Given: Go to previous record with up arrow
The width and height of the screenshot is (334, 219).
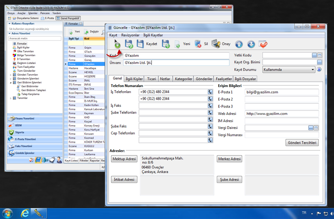Looking at the screenshot, I should (239, 44).
